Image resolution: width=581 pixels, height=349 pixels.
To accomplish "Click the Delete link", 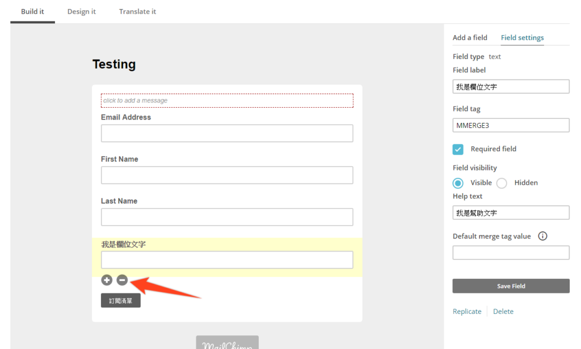I will [503, 312].
